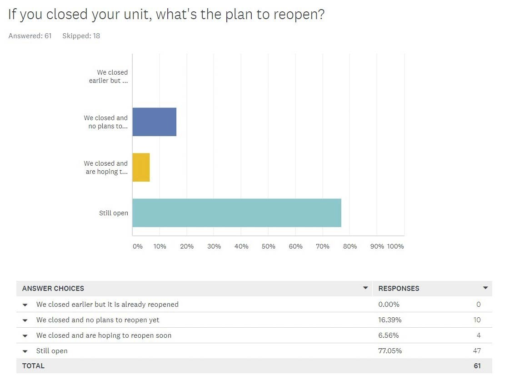
Task: Click the TOTAL row label
Action: (x=34, y=366)
